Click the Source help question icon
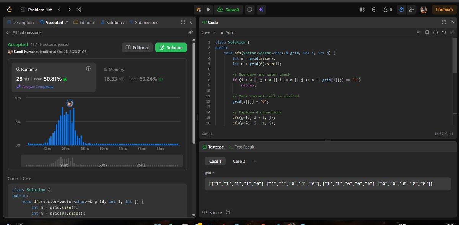 tap(228, 212)
